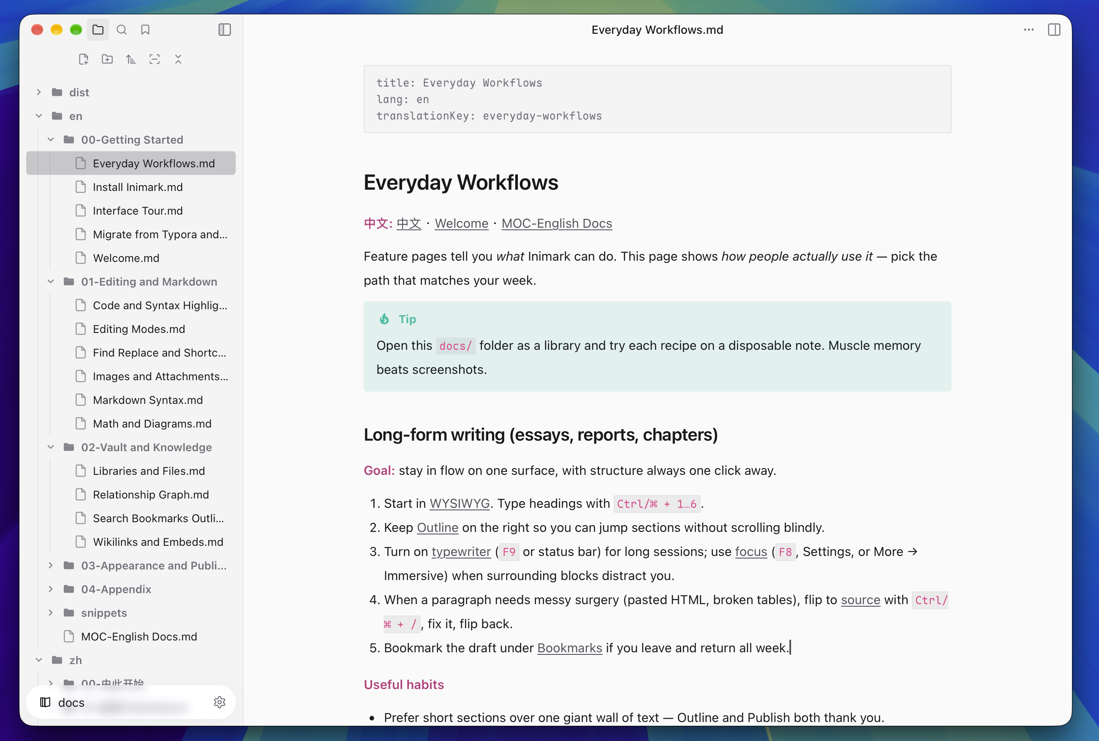Follow the 中文 link in the editor

(409, 223)
